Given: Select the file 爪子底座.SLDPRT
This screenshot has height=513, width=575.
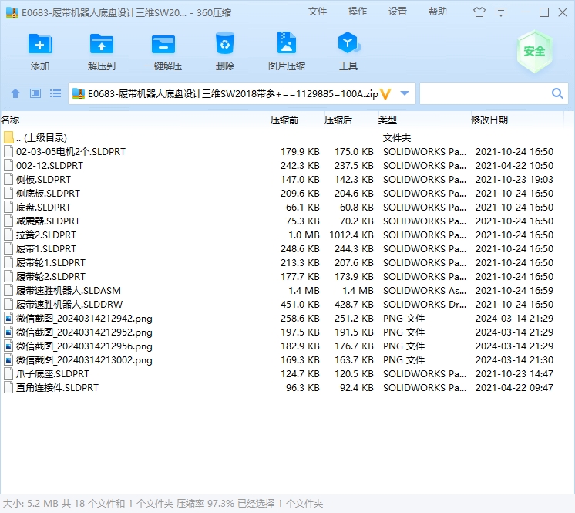Looking at the screenshot, I should click(52, 374).
